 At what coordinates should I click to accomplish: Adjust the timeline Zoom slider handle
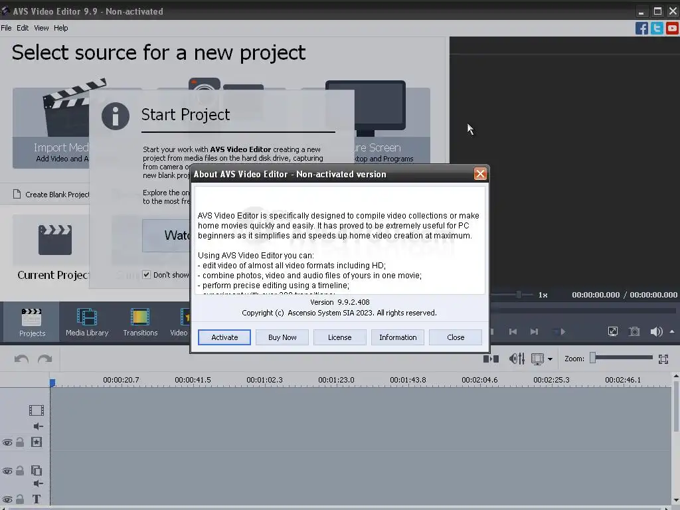[x=593, y=358]
